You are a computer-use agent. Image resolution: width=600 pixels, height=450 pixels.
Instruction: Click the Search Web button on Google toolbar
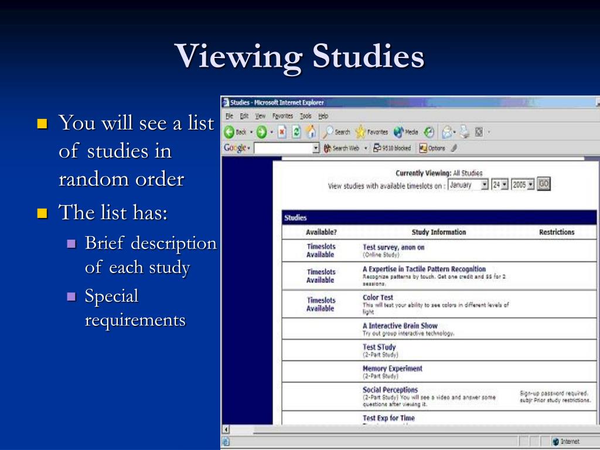coord(342,148)
